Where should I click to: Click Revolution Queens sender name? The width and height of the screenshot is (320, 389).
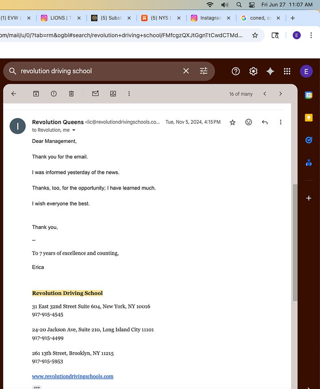pyautogui.click(x=58, y=122)
